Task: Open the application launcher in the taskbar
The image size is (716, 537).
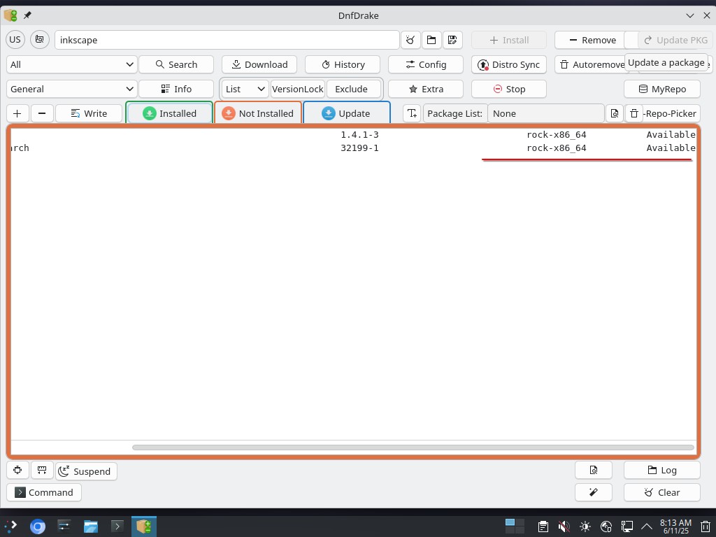Action: (11, 527)
